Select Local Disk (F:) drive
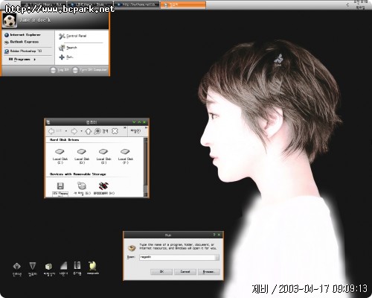This screenshot has width=372, height=298. click(126, 156)
